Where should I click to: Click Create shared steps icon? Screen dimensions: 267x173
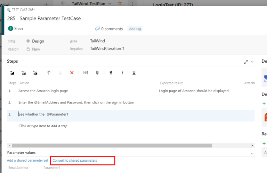35,73
